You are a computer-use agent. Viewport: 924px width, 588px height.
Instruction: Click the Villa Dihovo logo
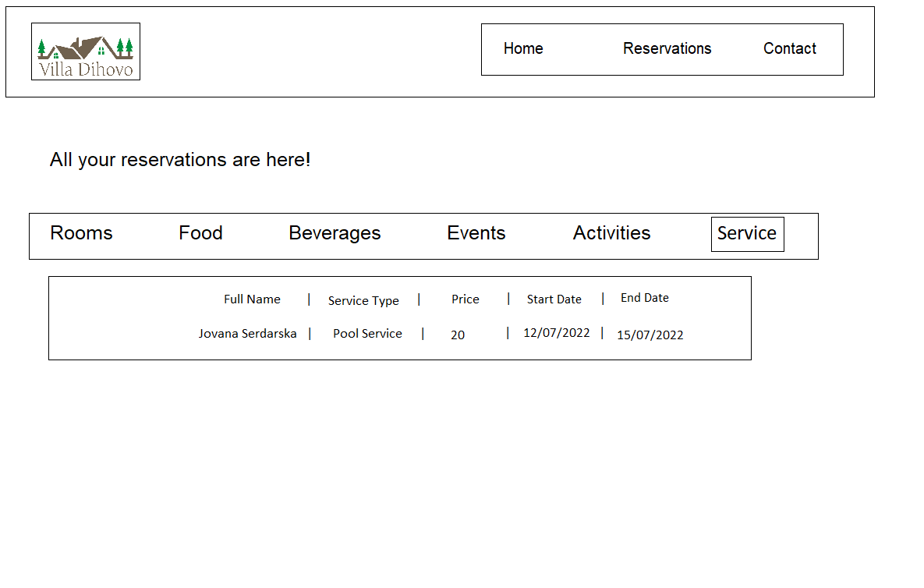86,51
